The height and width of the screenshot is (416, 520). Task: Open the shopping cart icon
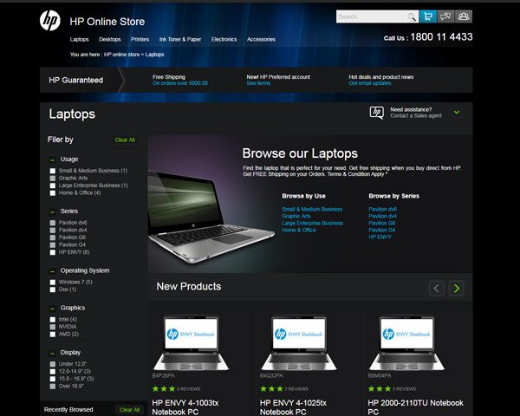click(427, 16)
